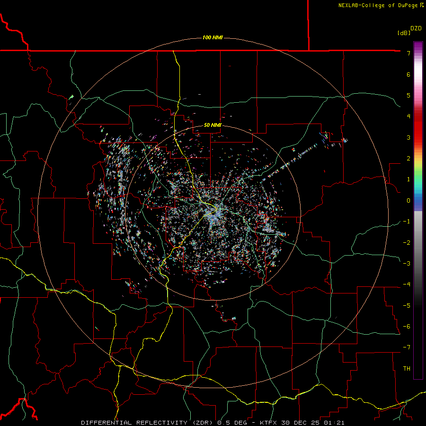Screen dimensions: 426x426
Task: Click the 0 value on color scale
Action: pyautogui.click(x=408, y=201)
